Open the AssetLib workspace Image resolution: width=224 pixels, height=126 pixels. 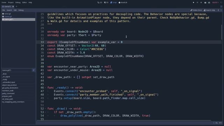pos(123,2)
